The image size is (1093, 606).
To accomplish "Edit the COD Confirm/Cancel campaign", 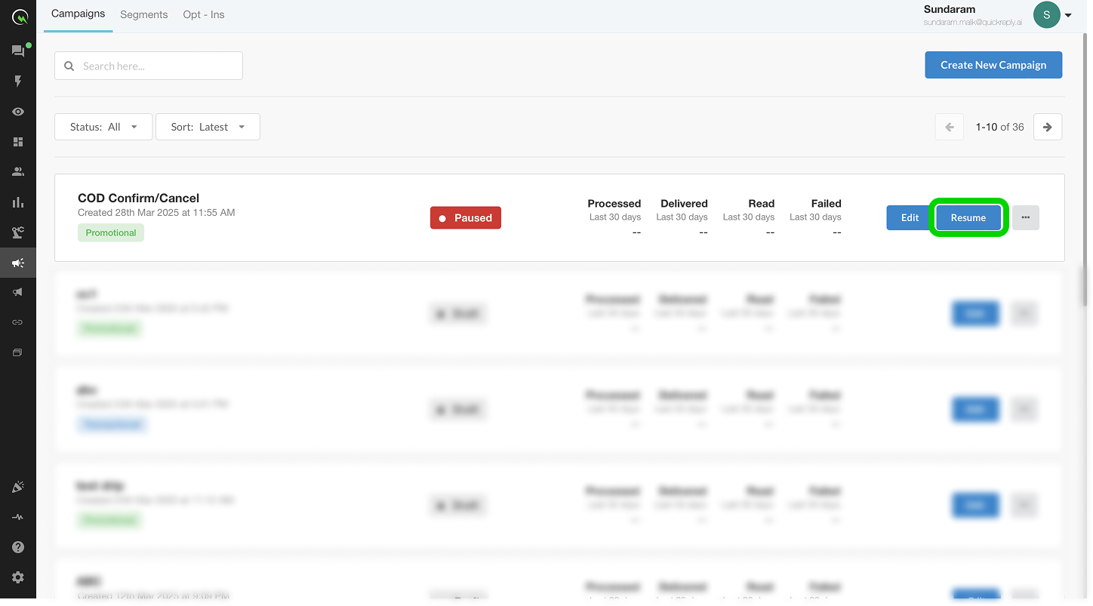I will (x=910, y=217).
